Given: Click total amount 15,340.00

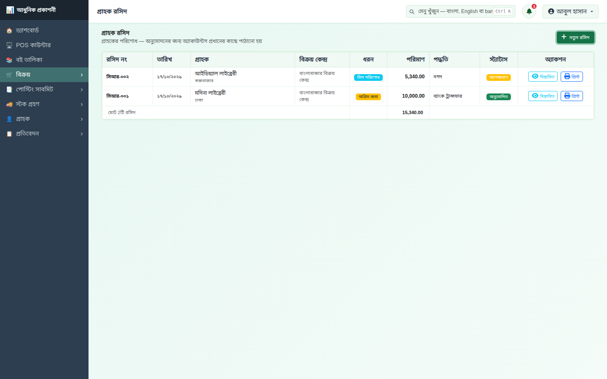Looking at the screenshot, I should tap(413, 112).
